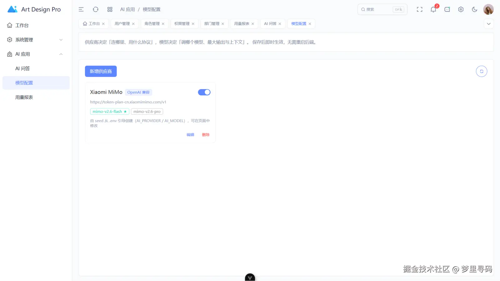Click the 编辑 link on Xiaomi MiMo card

[x=190, y=135]
